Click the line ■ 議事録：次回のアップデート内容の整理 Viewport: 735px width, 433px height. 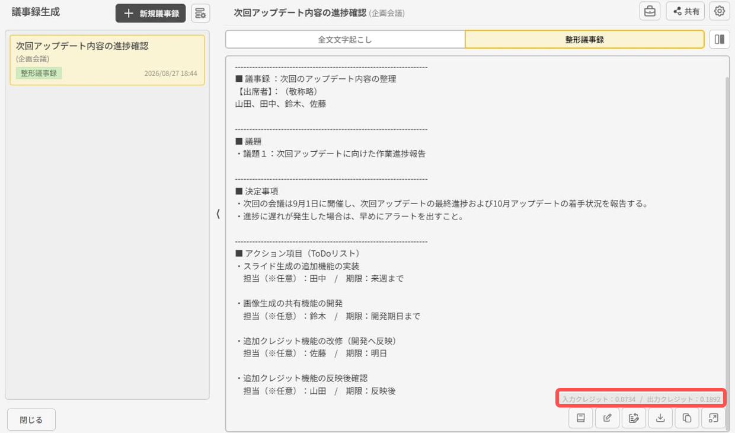click(315, 79)
